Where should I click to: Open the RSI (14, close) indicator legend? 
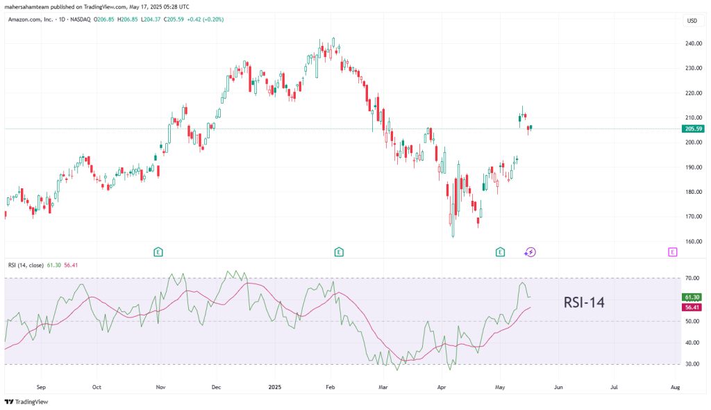[x=35, y=265]
